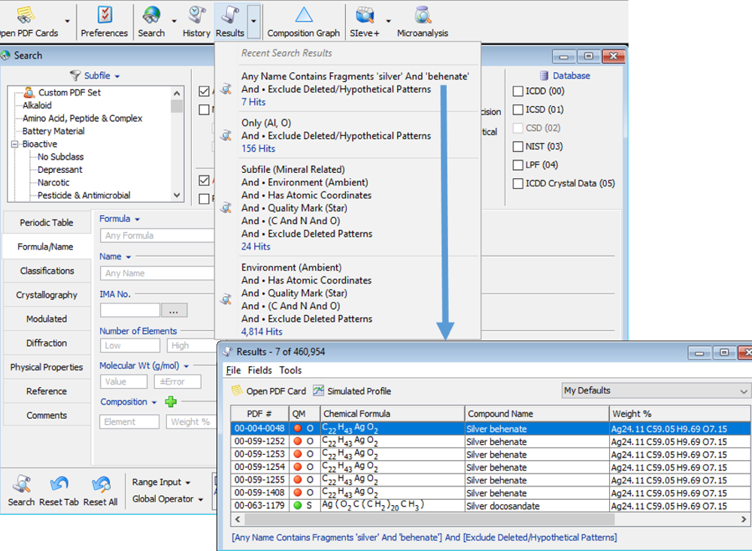Click the Any Formula input field
Screen dimensions: 752x551
157,235
